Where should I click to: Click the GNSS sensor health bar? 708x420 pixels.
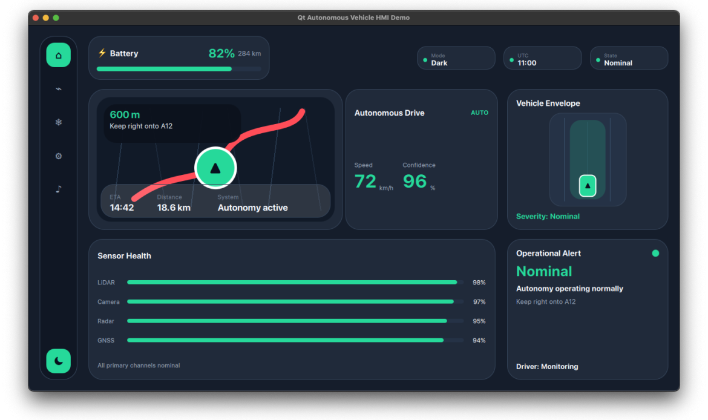point(295,341)
